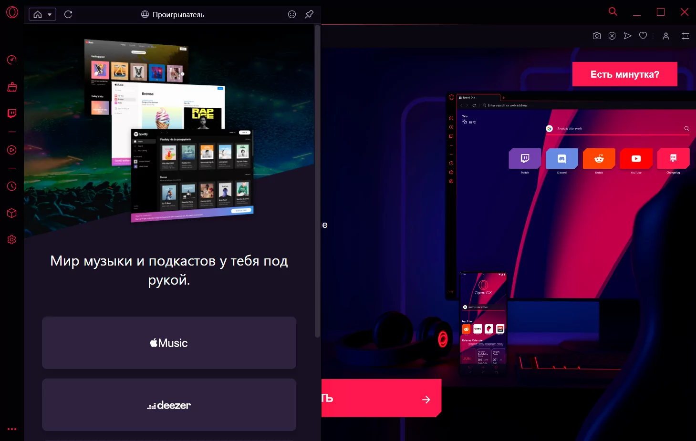Open the profile account icon

(666, 36)
